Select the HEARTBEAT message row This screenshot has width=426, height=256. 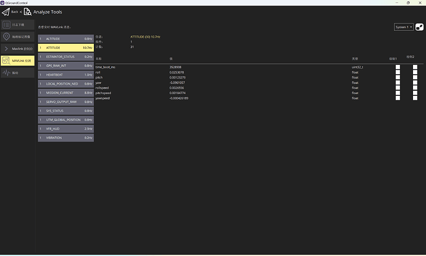point(65,75)
